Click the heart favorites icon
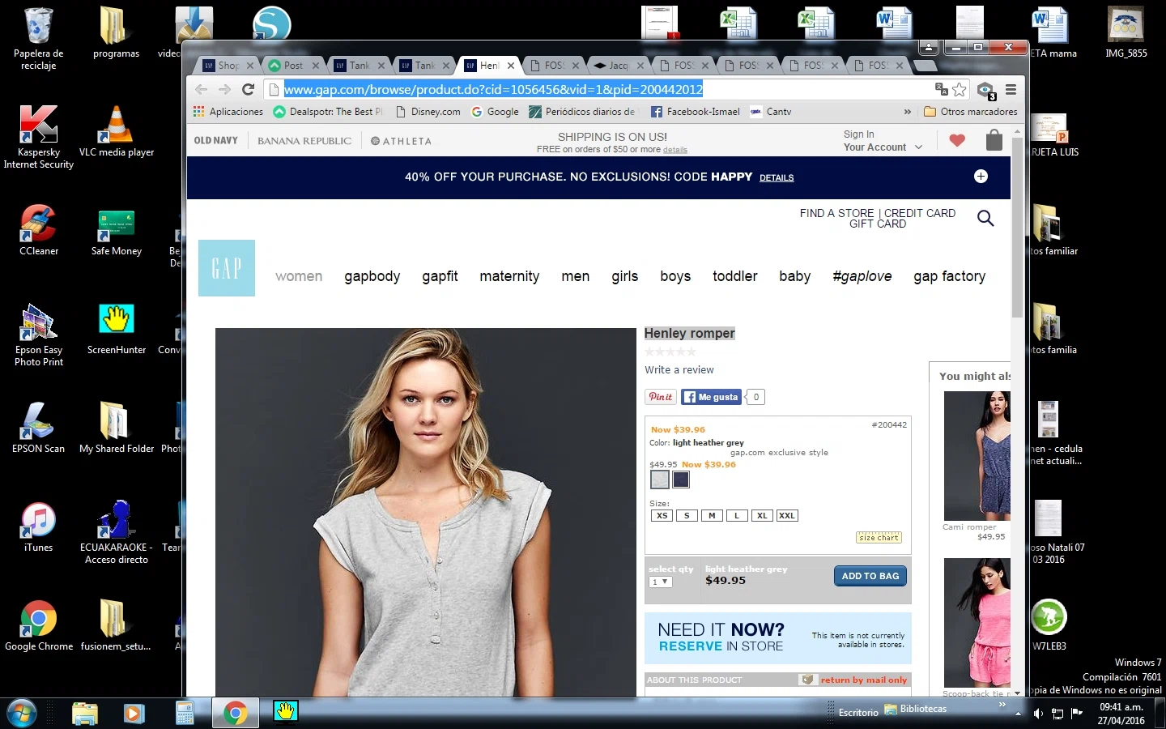Image resolution: width=1166 pixels, height=729 pixels. pos(957,141)
